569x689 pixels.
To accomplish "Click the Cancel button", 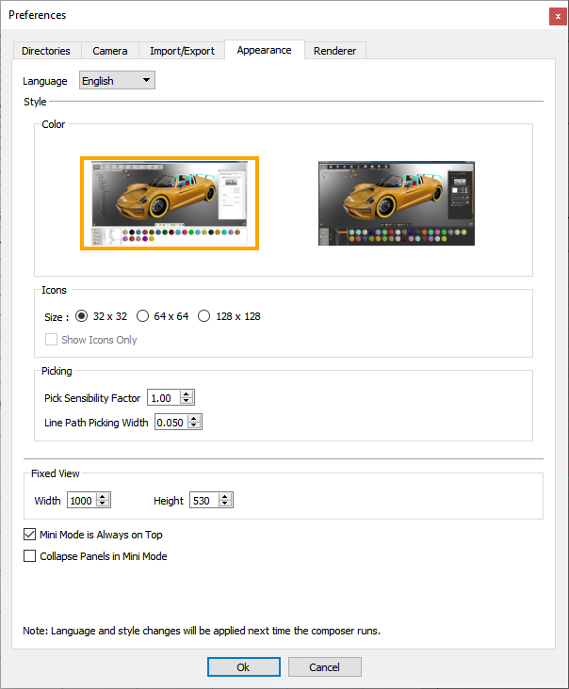I will click(x=324, y=667).
